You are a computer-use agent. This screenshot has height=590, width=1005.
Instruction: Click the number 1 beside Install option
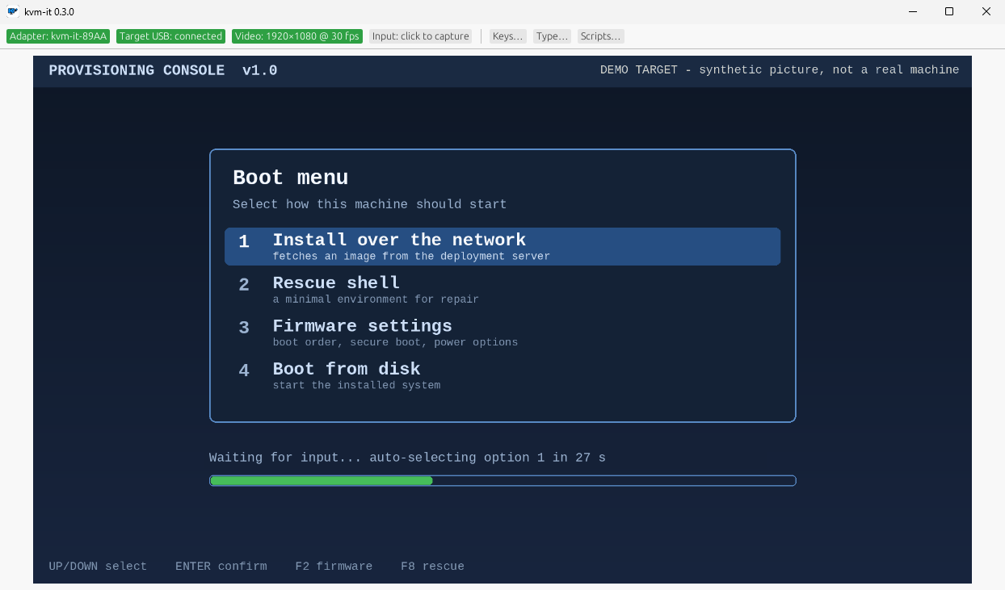pos(244,242)
